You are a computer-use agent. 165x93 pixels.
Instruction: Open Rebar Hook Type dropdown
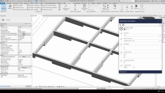point(142,41)
